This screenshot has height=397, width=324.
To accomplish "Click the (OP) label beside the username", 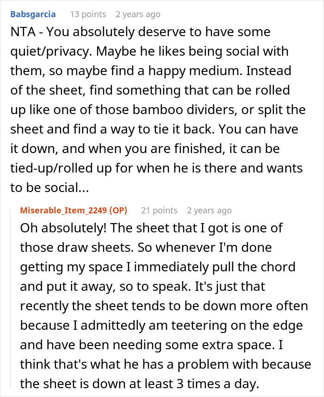I will (118, 211).
